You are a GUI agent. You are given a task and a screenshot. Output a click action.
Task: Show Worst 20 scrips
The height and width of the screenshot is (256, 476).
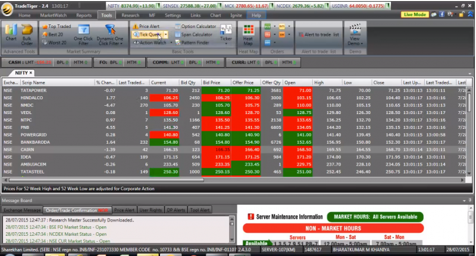pyautogui.click(x=54, y=43)
